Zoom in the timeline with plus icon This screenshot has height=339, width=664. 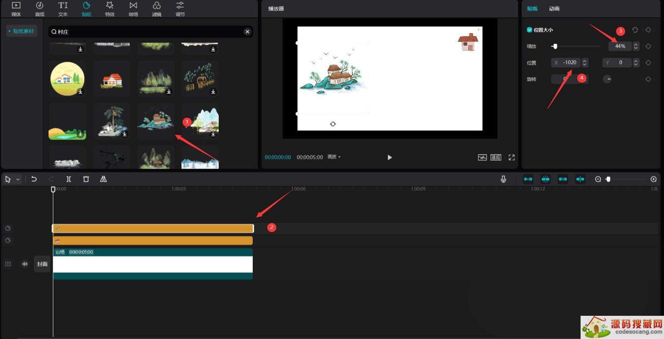pos(654,179)
